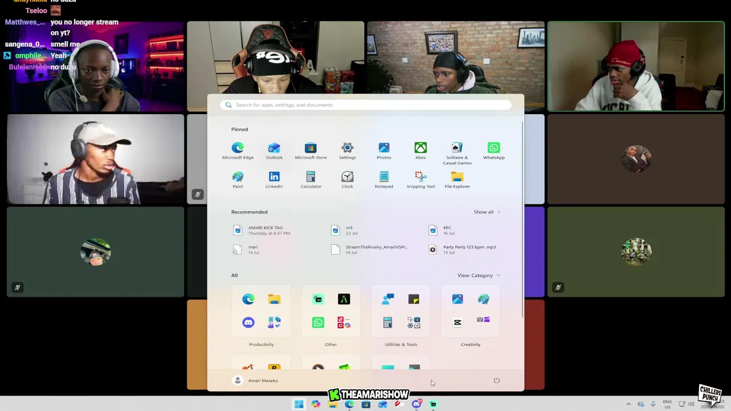This screenshot has height=411, width=731.
Task: Open CapCut in the Creativity category
Action: [457, 323]
